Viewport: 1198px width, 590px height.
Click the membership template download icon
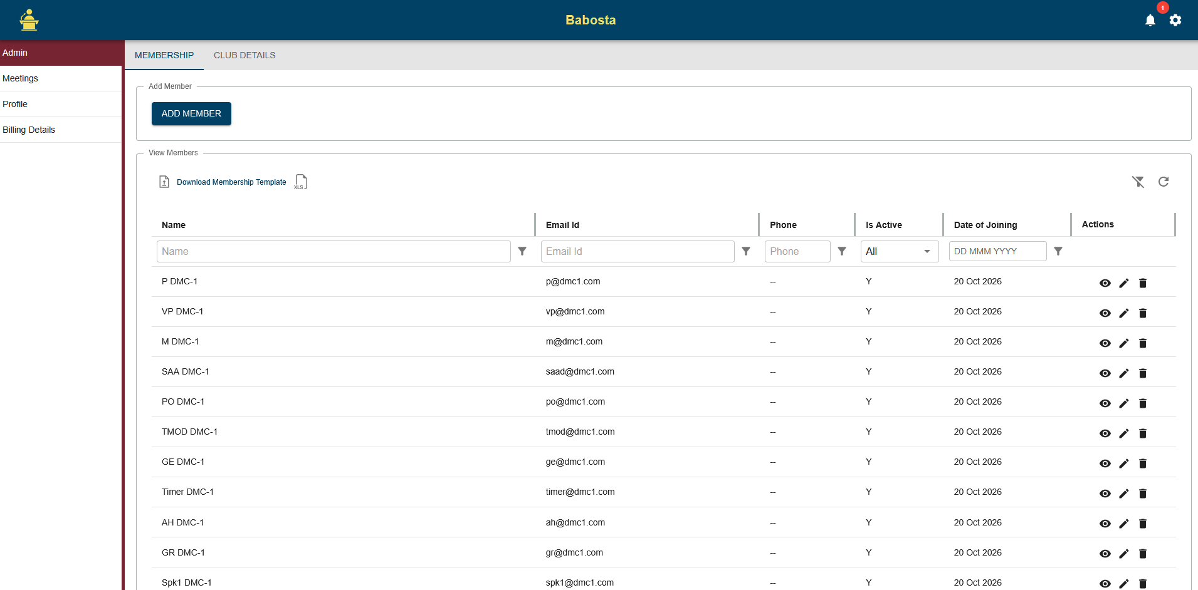[164, 182]
